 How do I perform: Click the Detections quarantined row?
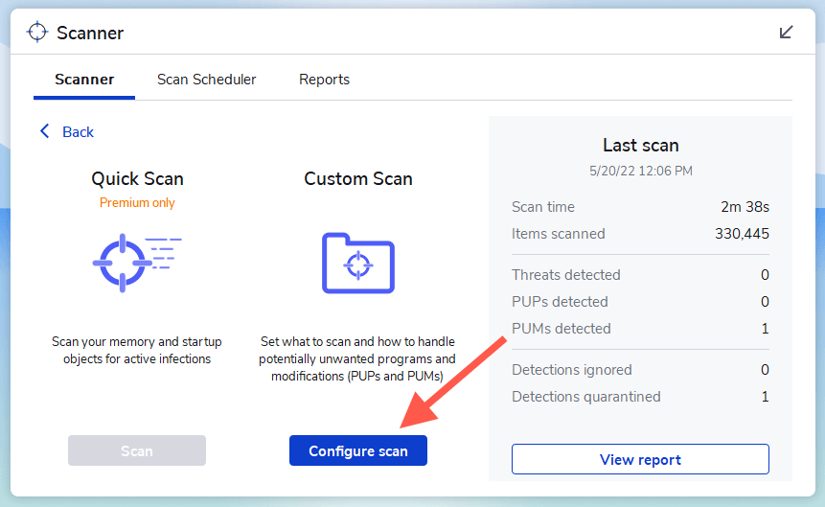coord(640,397)
